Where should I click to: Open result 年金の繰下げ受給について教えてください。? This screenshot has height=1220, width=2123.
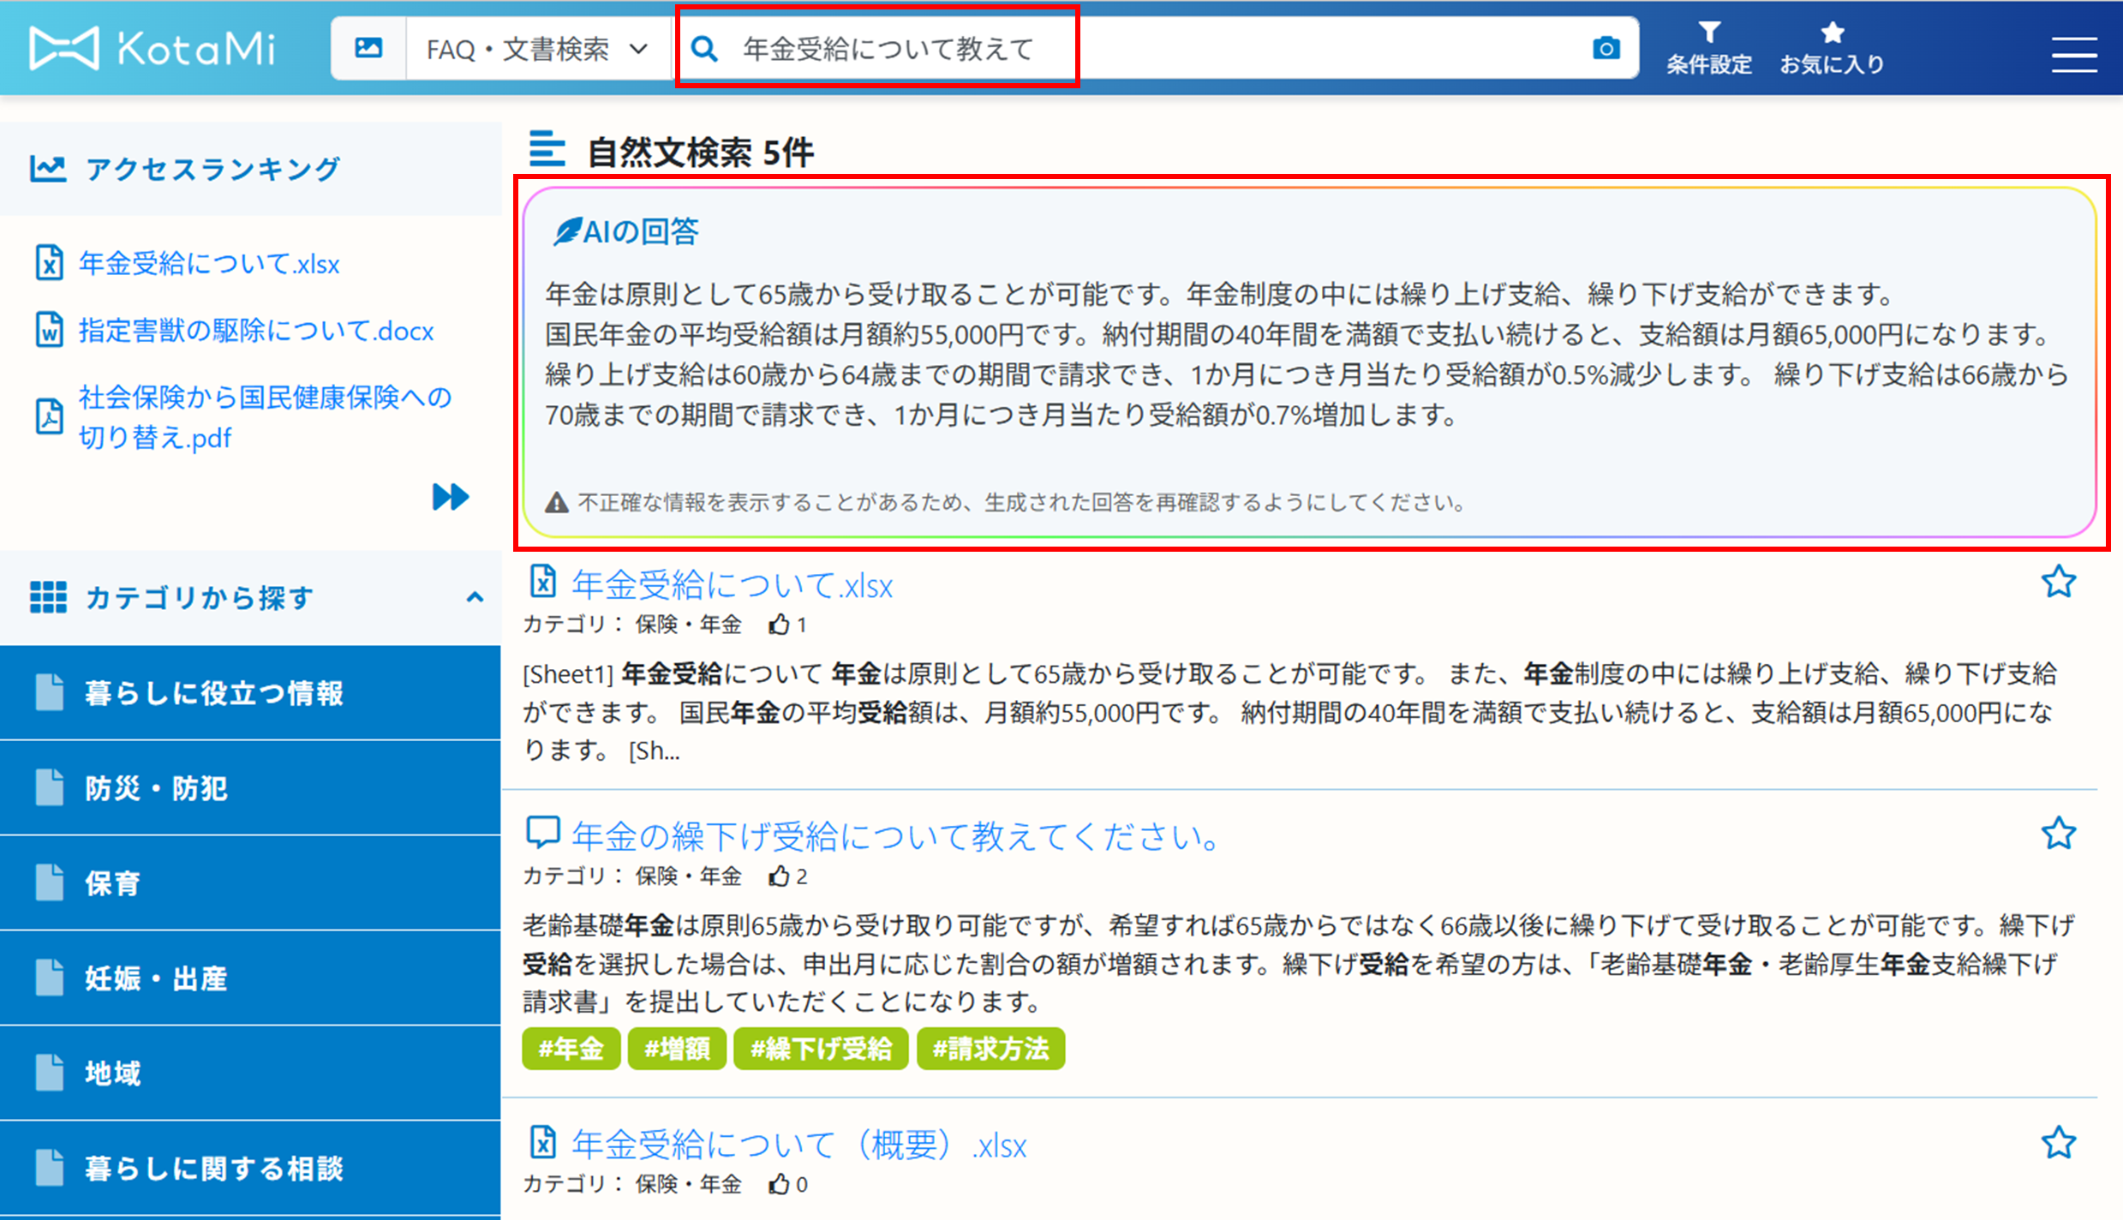tap(897, 836)
